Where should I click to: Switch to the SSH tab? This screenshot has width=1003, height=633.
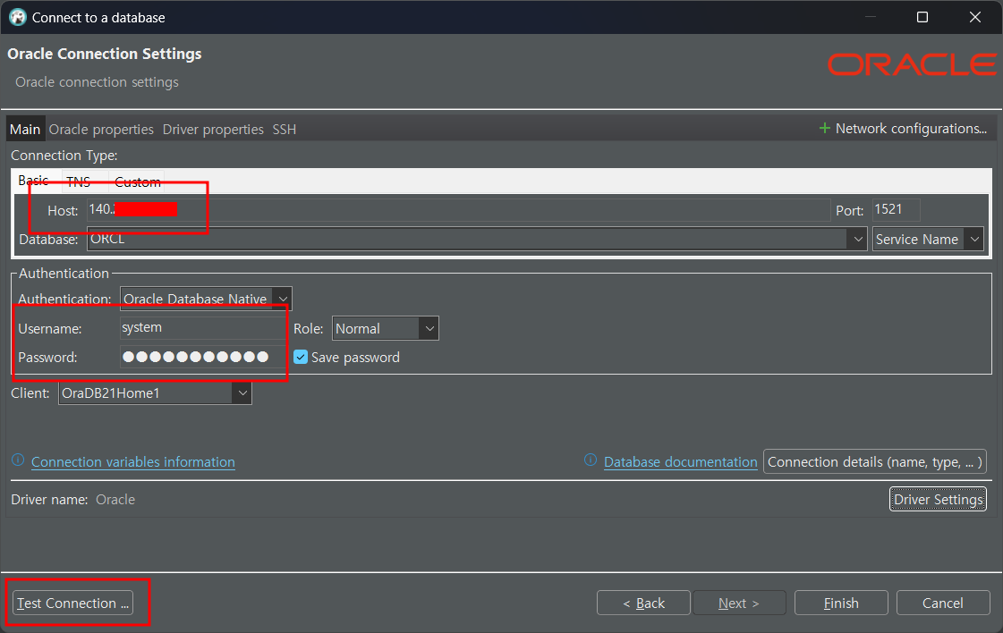point(284,129)
